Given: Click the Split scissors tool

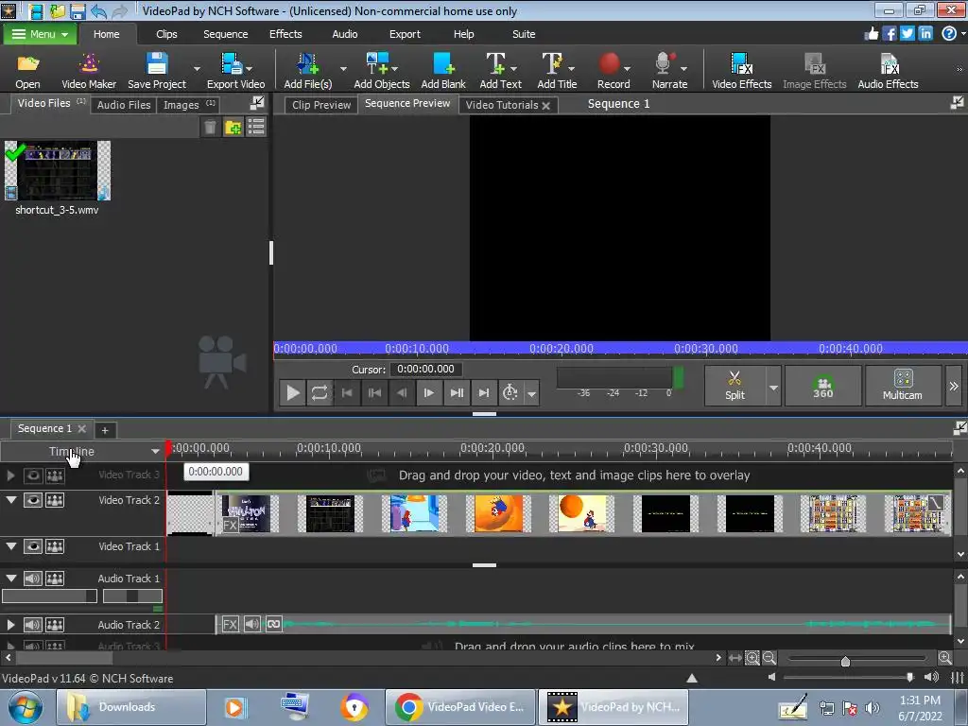Looking at the screenshot, I should tap(735, 386).
